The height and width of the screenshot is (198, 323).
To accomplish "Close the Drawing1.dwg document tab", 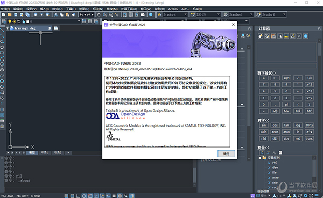I will (x=50, y=28).
